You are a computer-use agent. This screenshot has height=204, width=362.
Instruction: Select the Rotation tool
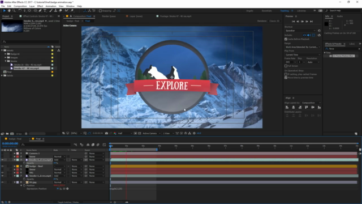[20, 11]
